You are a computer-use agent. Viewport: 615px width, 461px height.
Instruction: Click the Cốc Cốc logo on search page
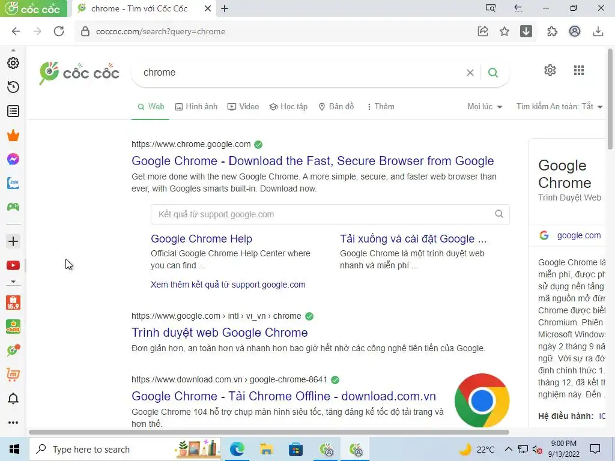pyautogui.click(x=79, y=73)
